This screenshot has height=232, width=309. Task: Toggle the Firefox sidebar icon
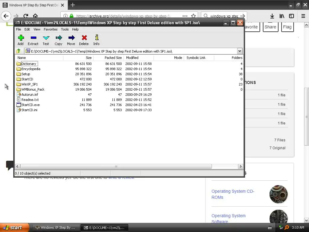click(x=291, y=16)
